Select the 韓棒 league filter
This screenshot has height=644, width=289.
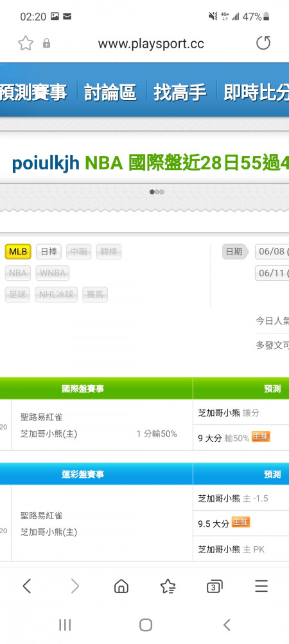click(x=109, y=251)
